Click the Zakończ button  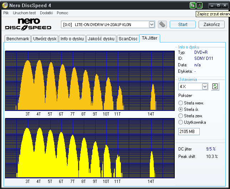coord(211,24)
